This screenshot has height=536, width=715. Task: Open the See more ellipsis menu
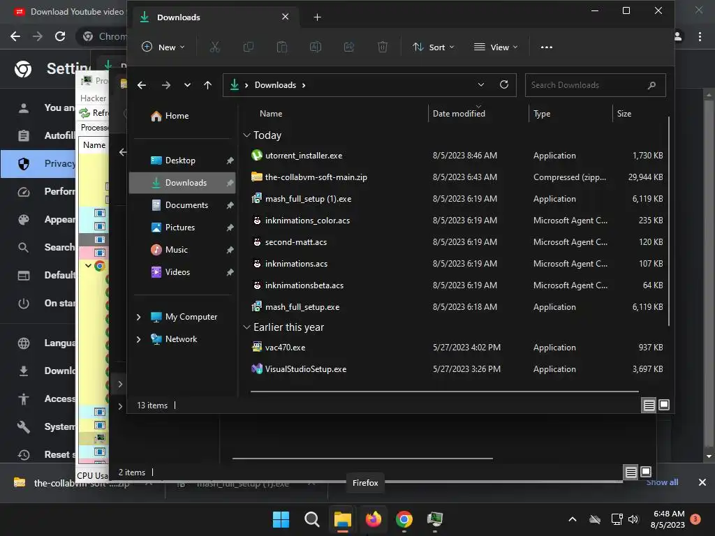[546, 47]
